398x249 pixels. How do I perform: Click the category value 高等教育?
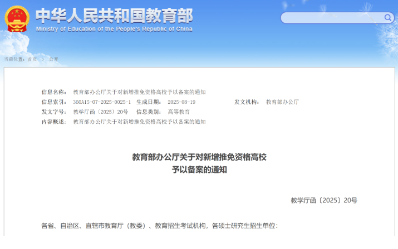[x=179, y=112]
